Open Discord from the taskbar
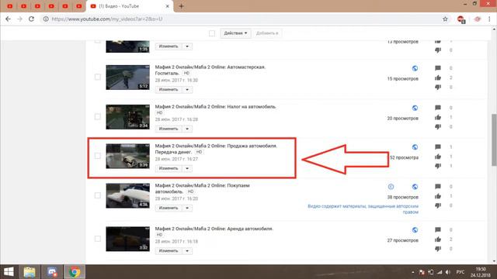 [x=52, y=272]
